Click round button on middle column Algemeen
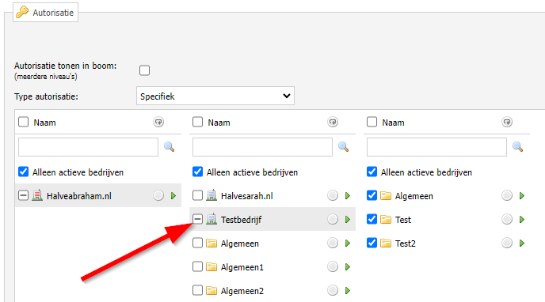The width and height of the screenshot is (545, 302). coord(333,243)
